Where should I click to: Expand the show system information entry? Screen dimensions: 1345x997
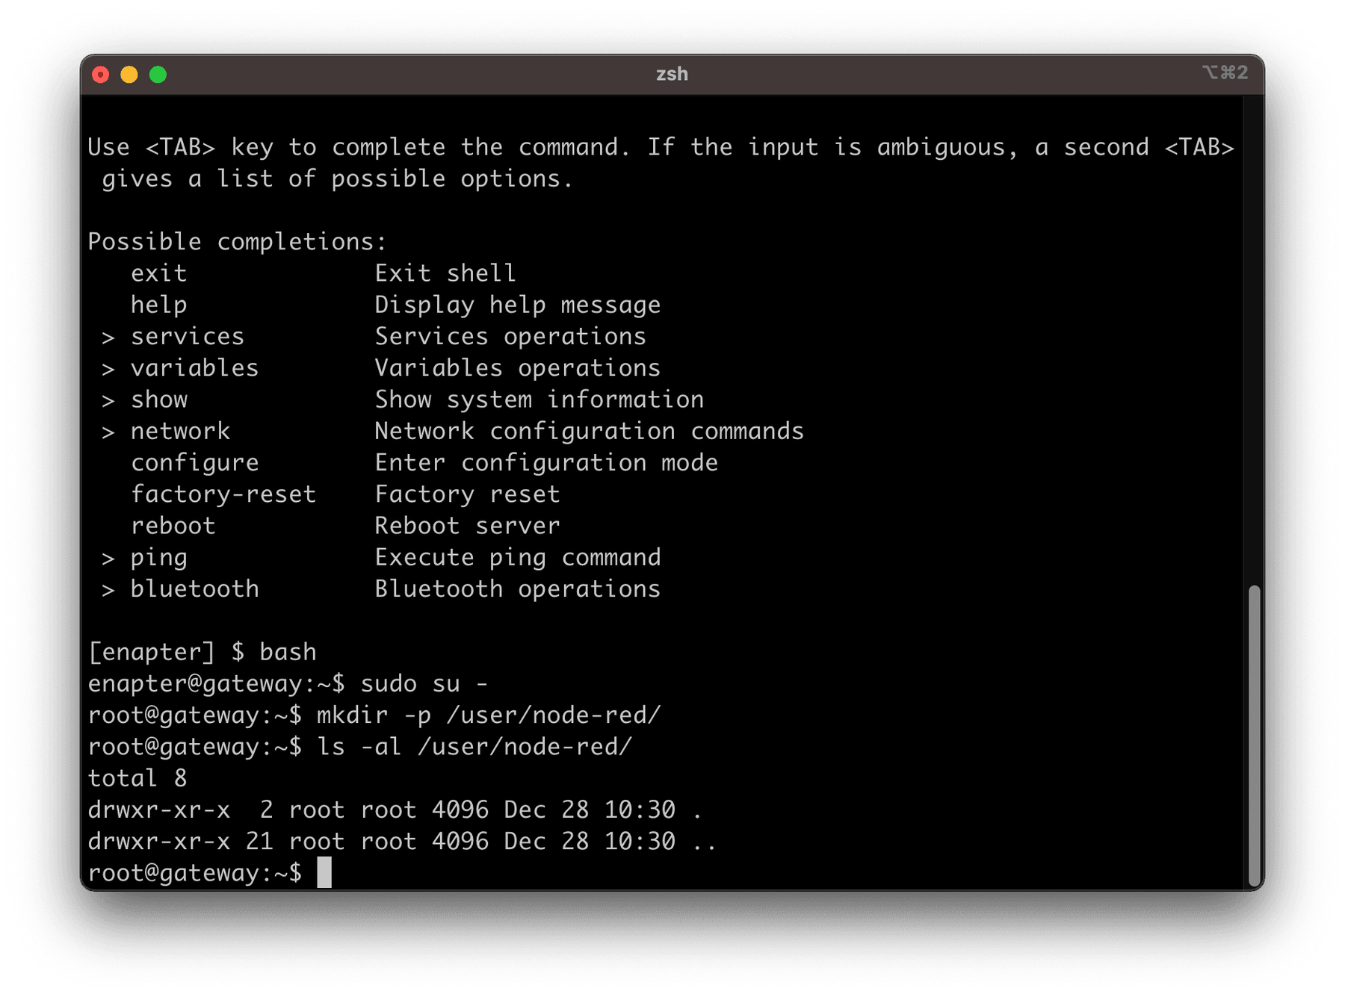pos(158,399)
